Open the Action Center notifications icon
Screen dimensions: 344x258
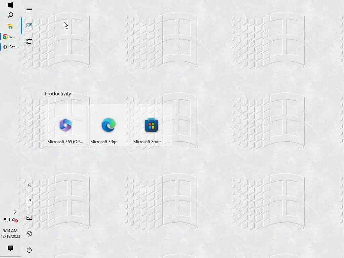coord(10,248)
